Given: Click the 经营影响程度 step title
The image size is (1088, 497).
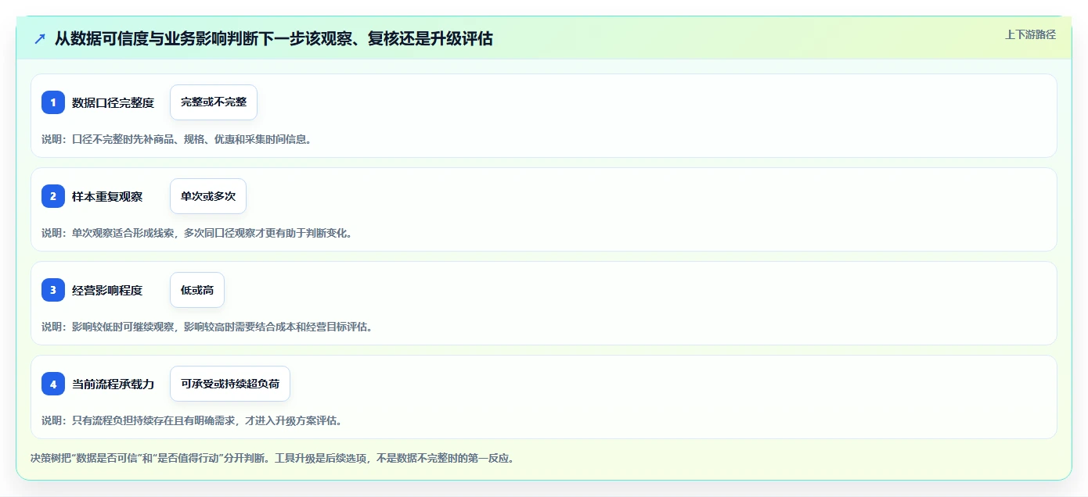Looking at the screenshot, I should 107,290.
